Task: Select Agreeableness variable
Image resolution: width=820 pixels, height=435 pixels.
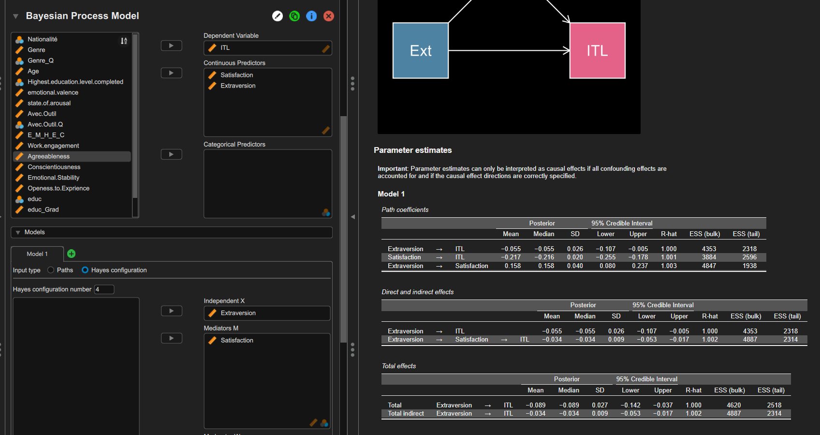Action: (72, 156)
